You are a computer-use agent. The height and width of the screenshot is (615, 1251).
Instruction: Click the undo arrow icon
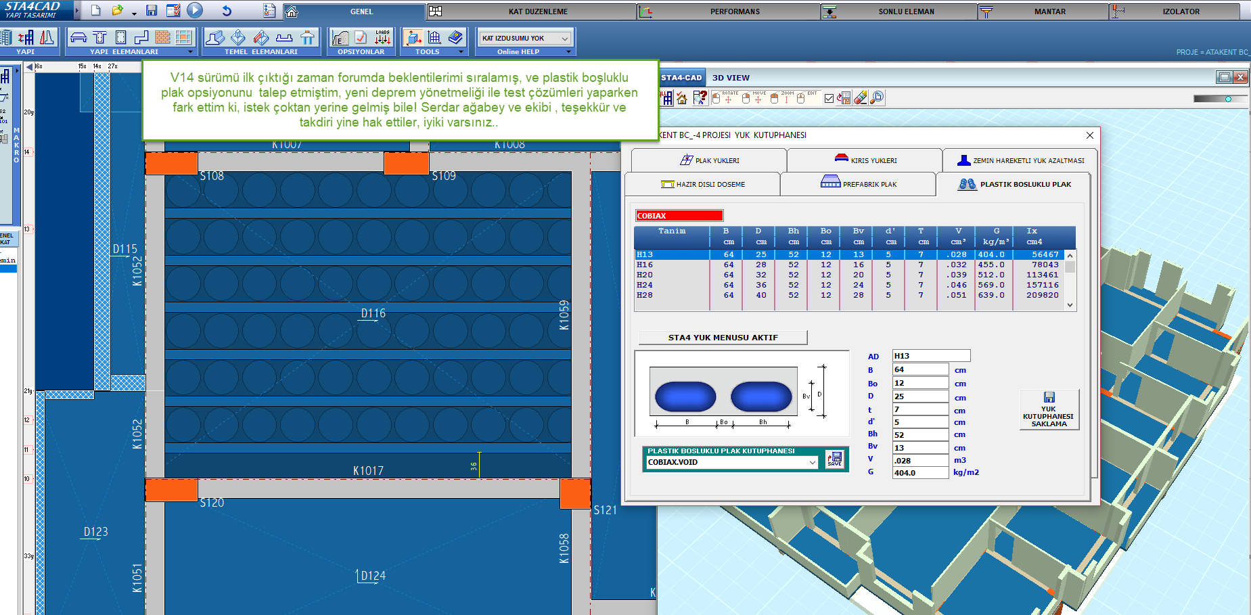tap(227, 11)
